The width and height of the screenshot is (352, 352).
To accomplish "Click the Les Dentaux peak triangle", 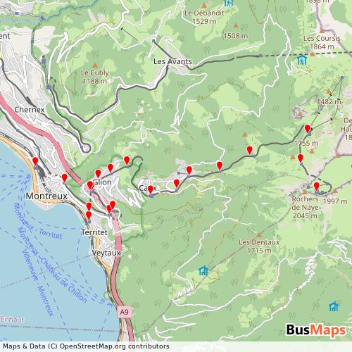I will [x=259, y=234].
